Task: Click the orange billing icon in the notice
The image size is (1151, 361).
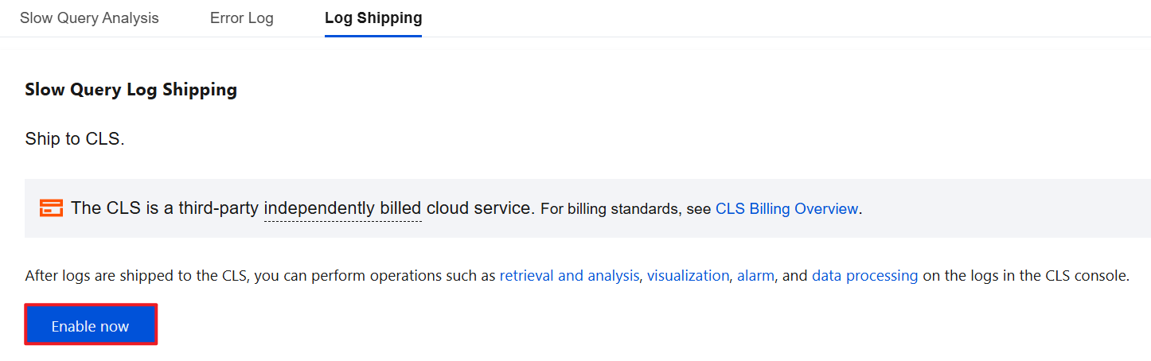Action: pos(51,208)
